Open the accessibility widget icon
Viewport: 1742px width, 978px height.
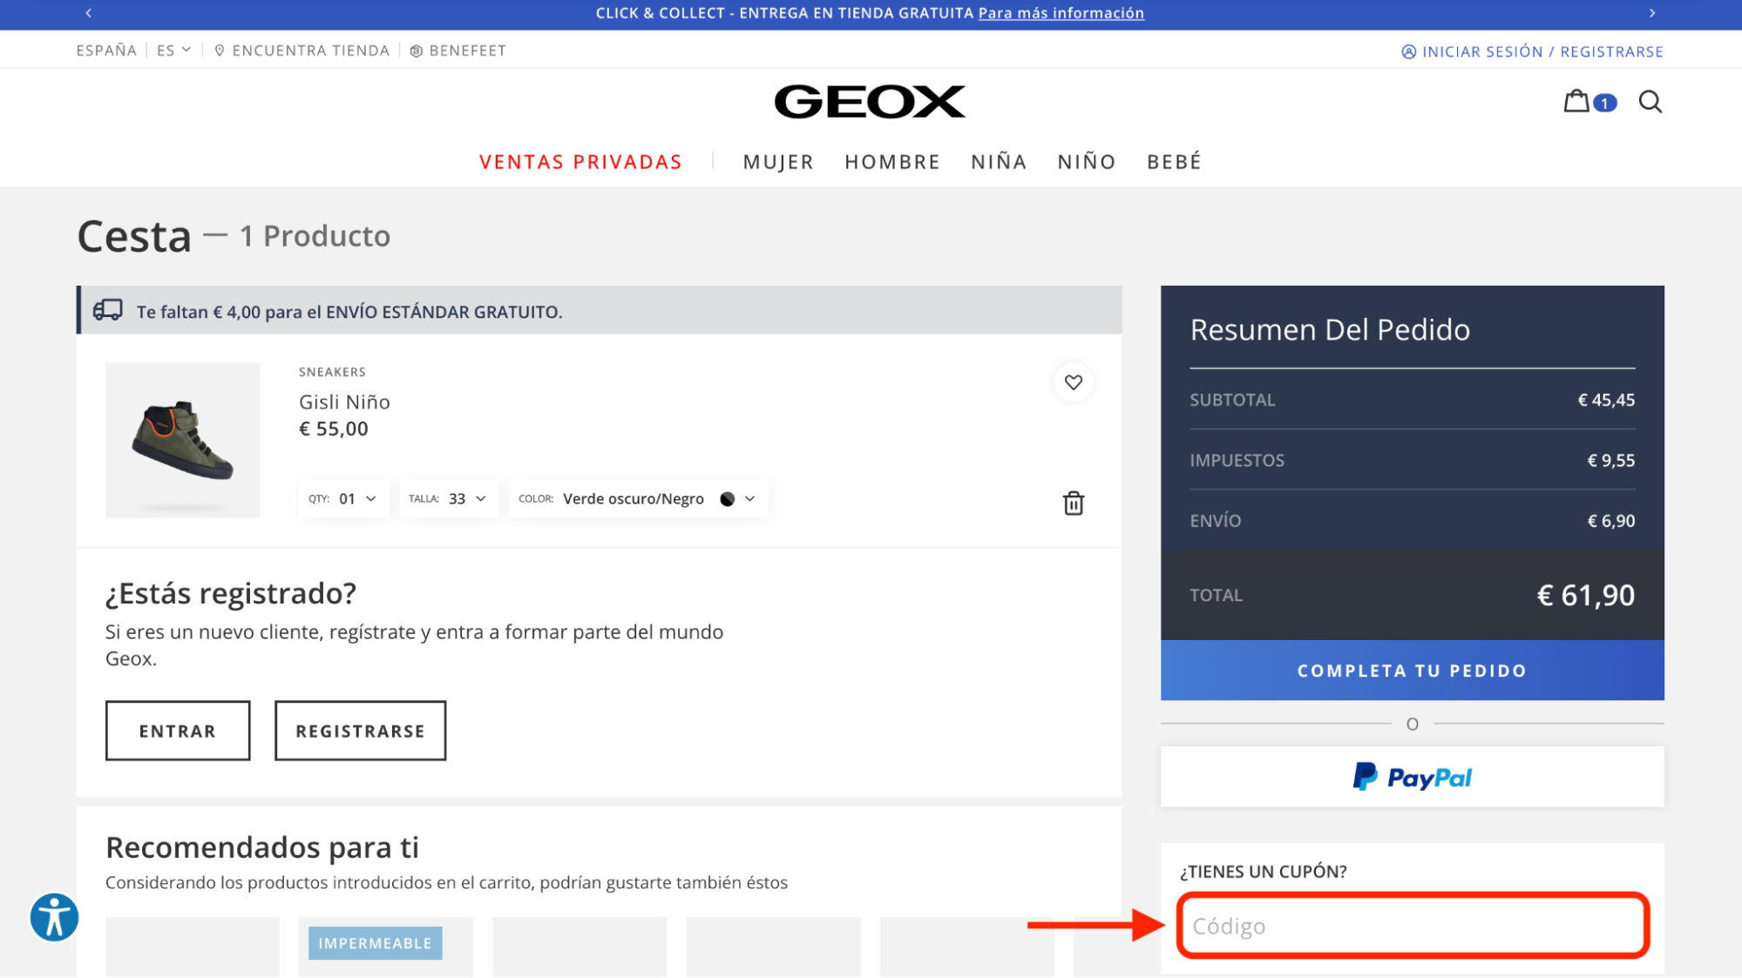pos(54,917)
